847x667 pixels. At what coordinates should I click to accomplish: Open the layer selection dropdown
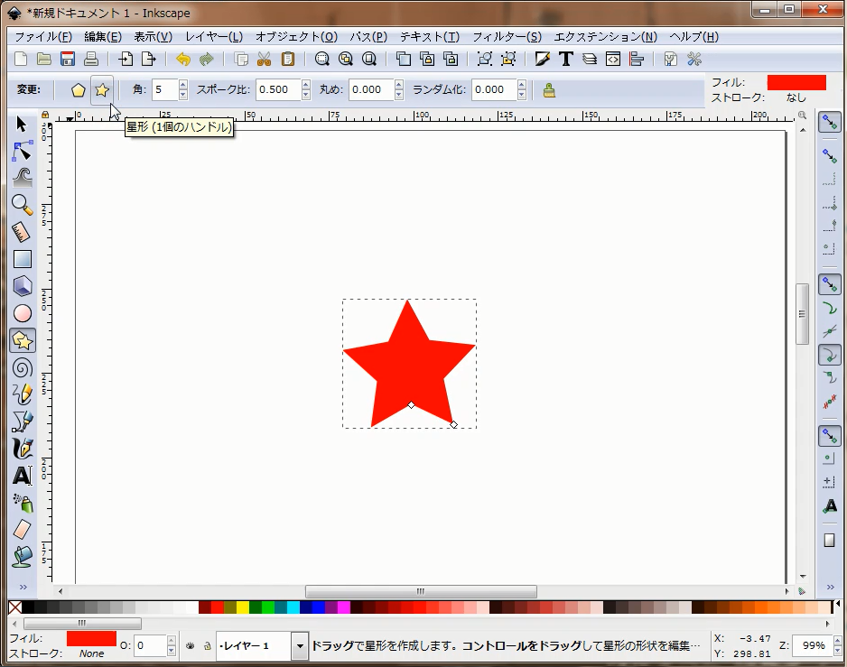(x=299, y=646)
